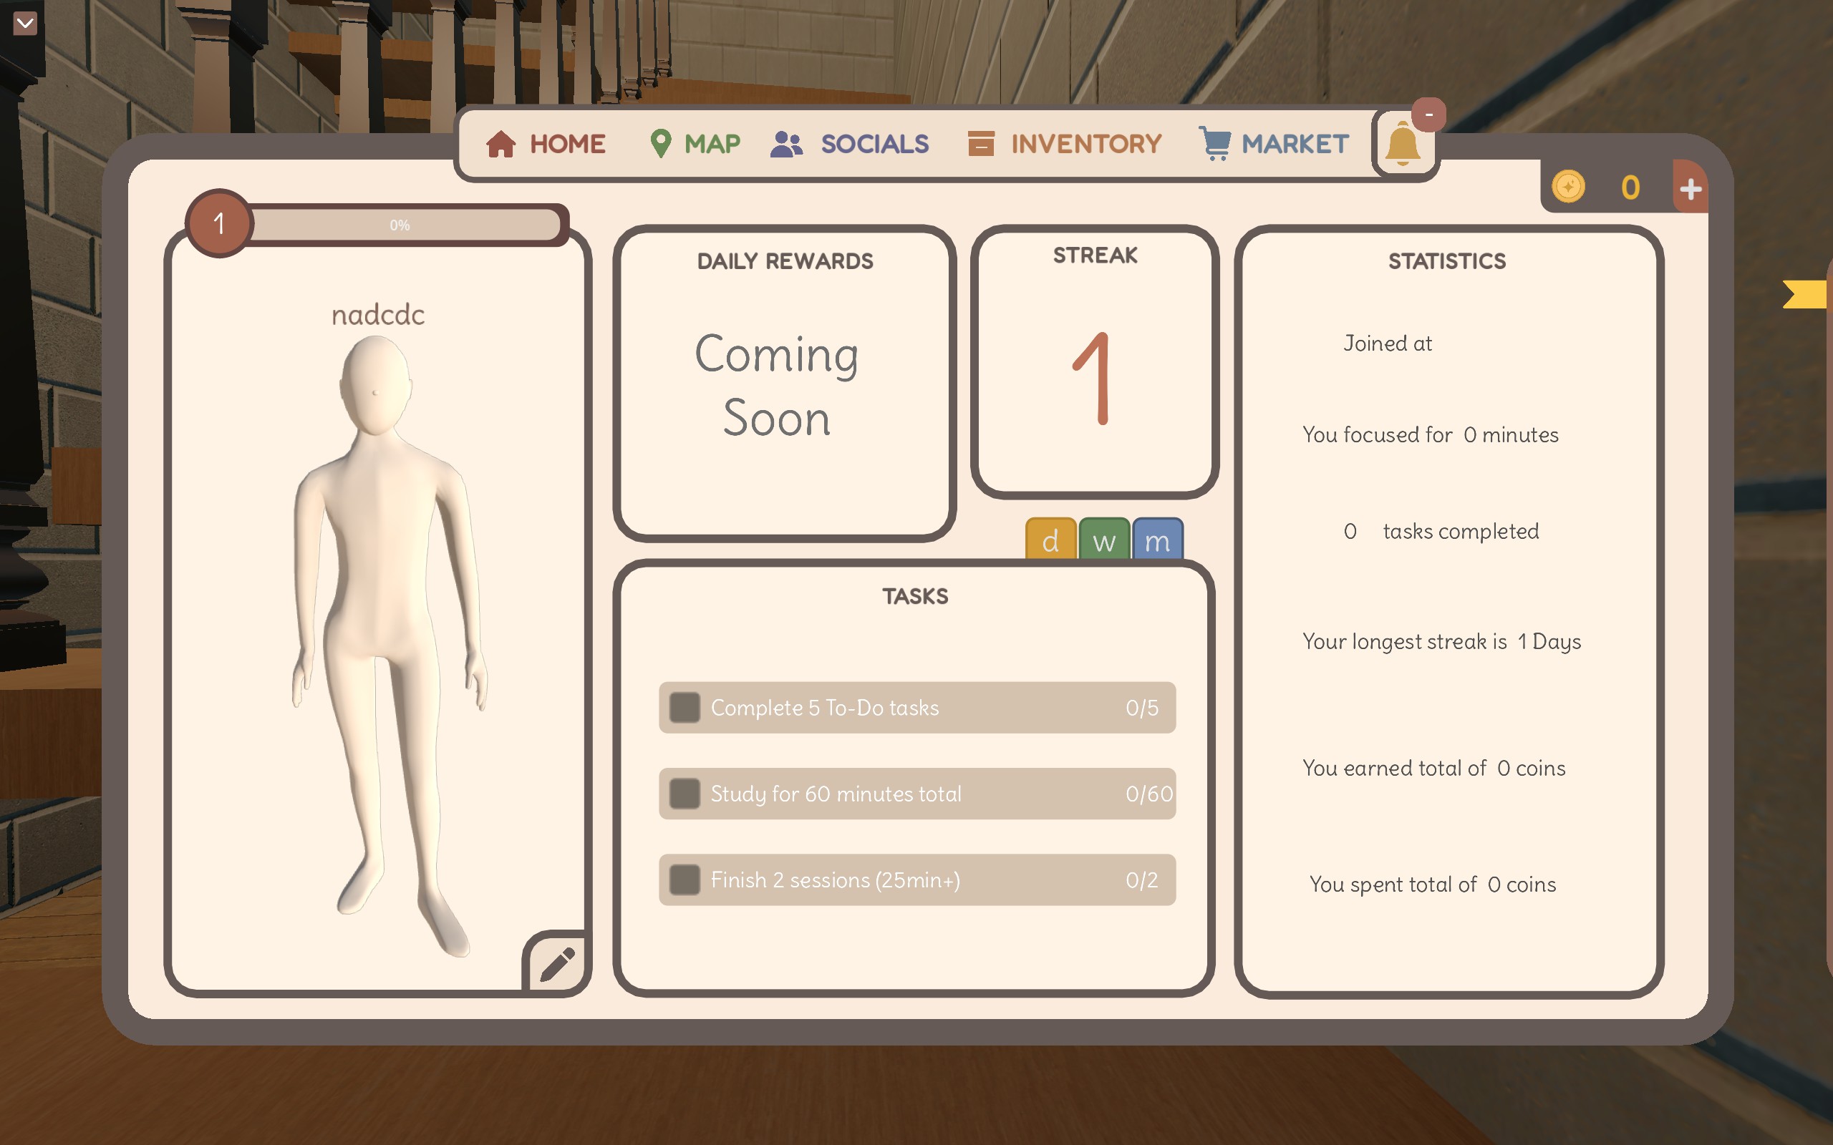Tick the Study for 60 minutes checkbox
The height and width of the screenshot is (1145, 1833).
coord(685,794)
